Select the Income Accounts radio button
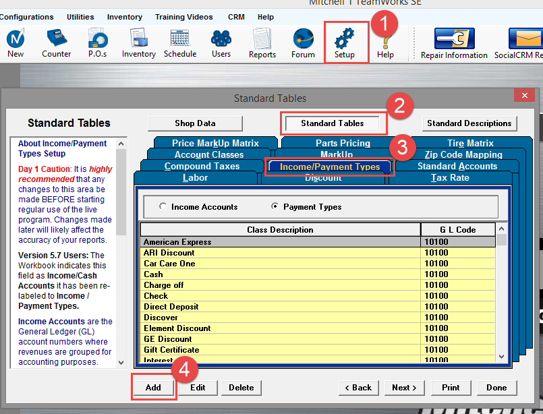543x414 pixels. [163, 206]
